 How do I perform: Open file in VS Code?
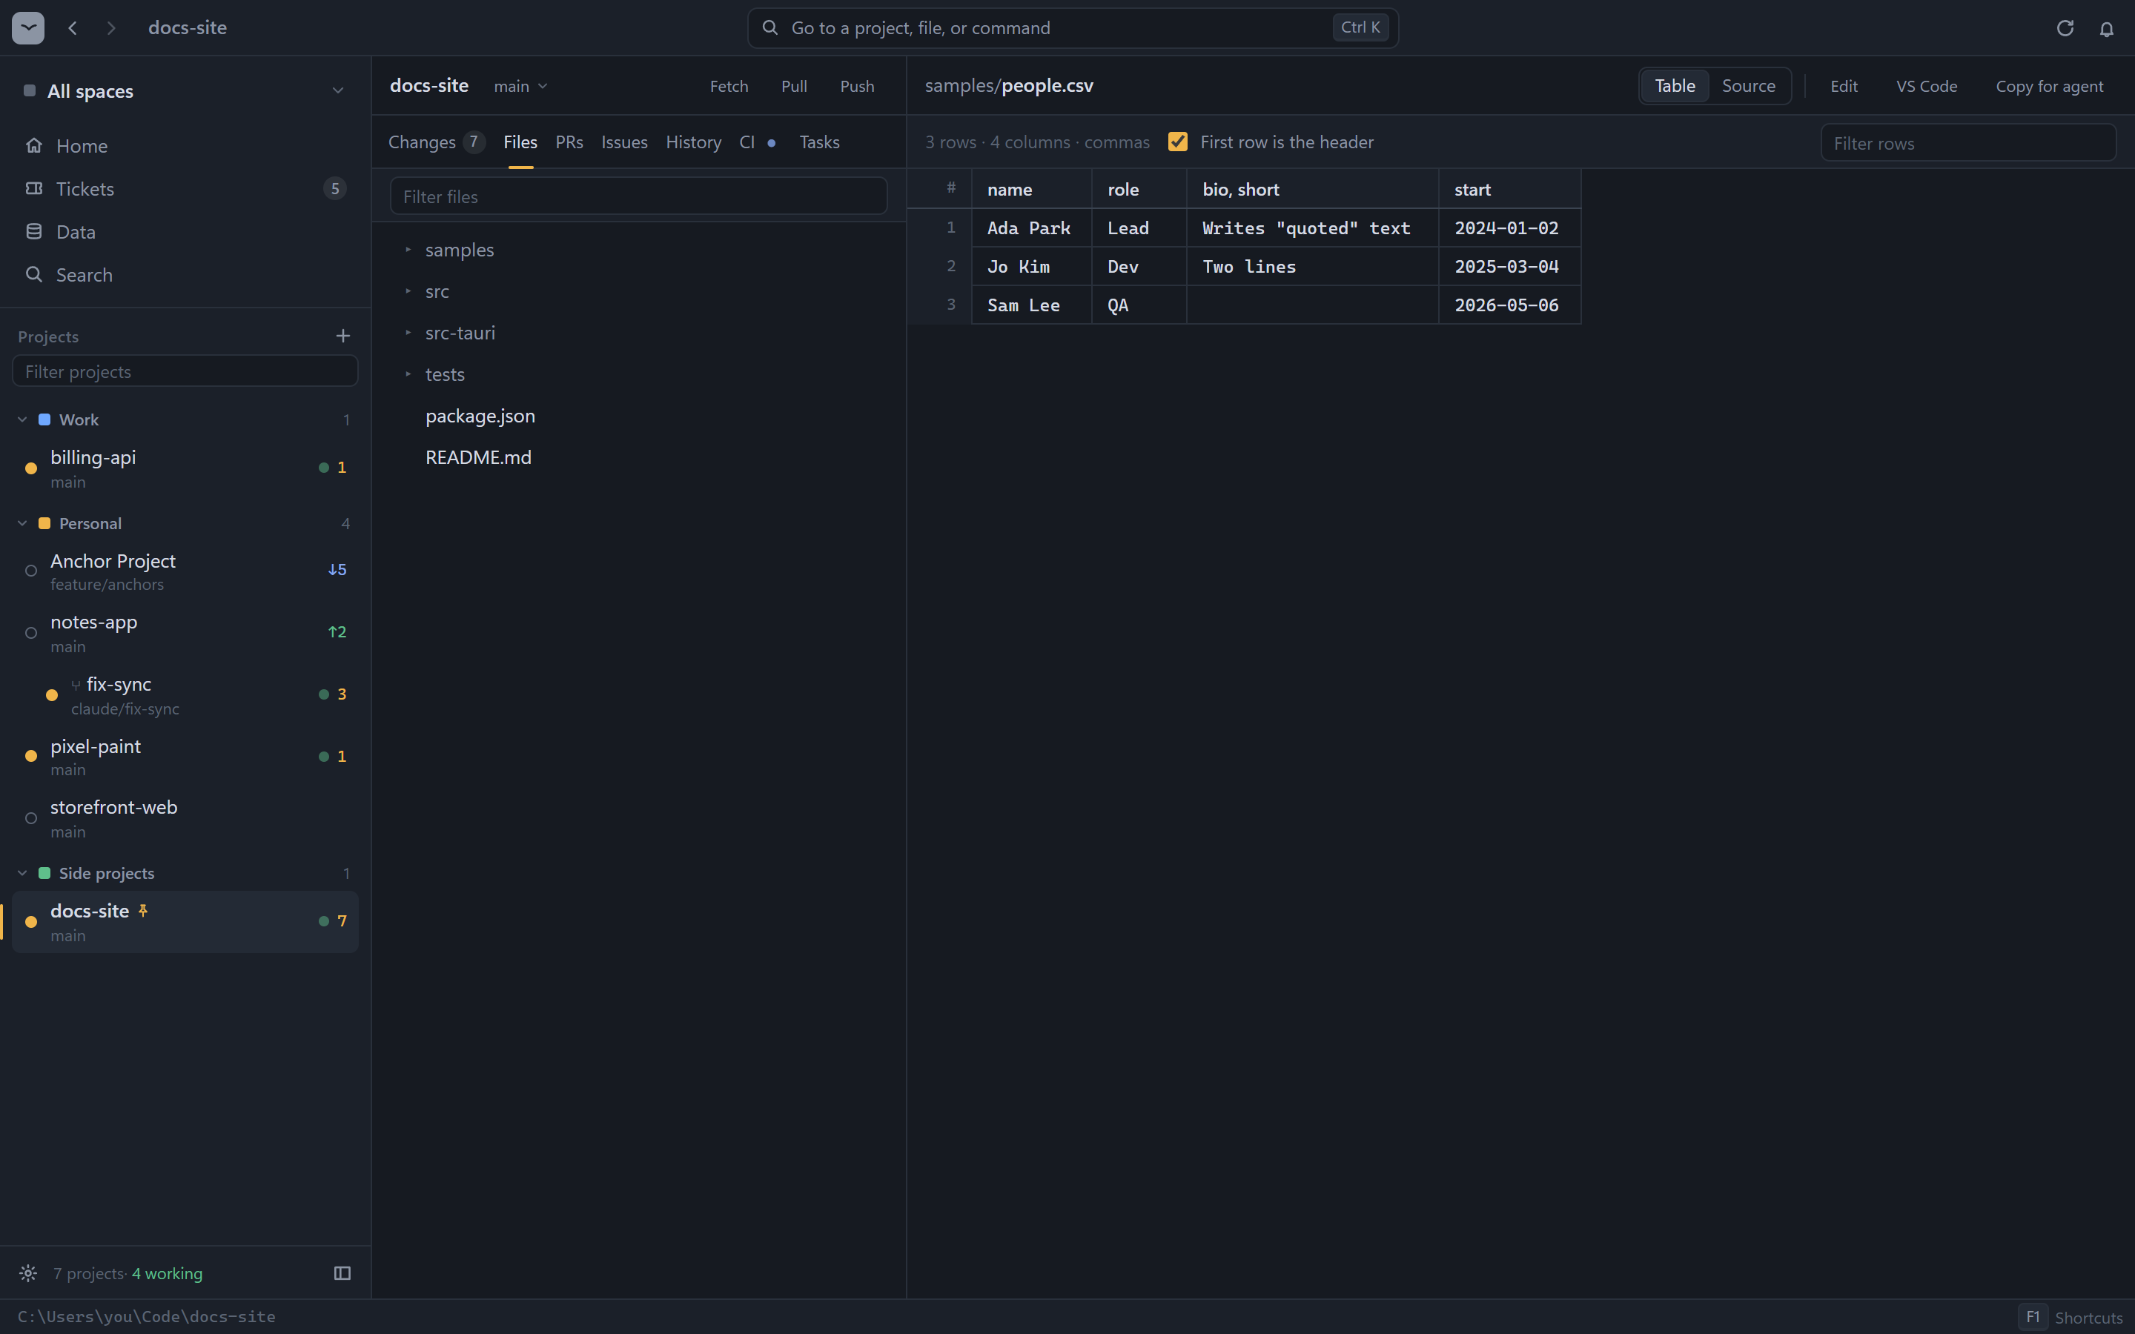click(x=1927, y=87)
